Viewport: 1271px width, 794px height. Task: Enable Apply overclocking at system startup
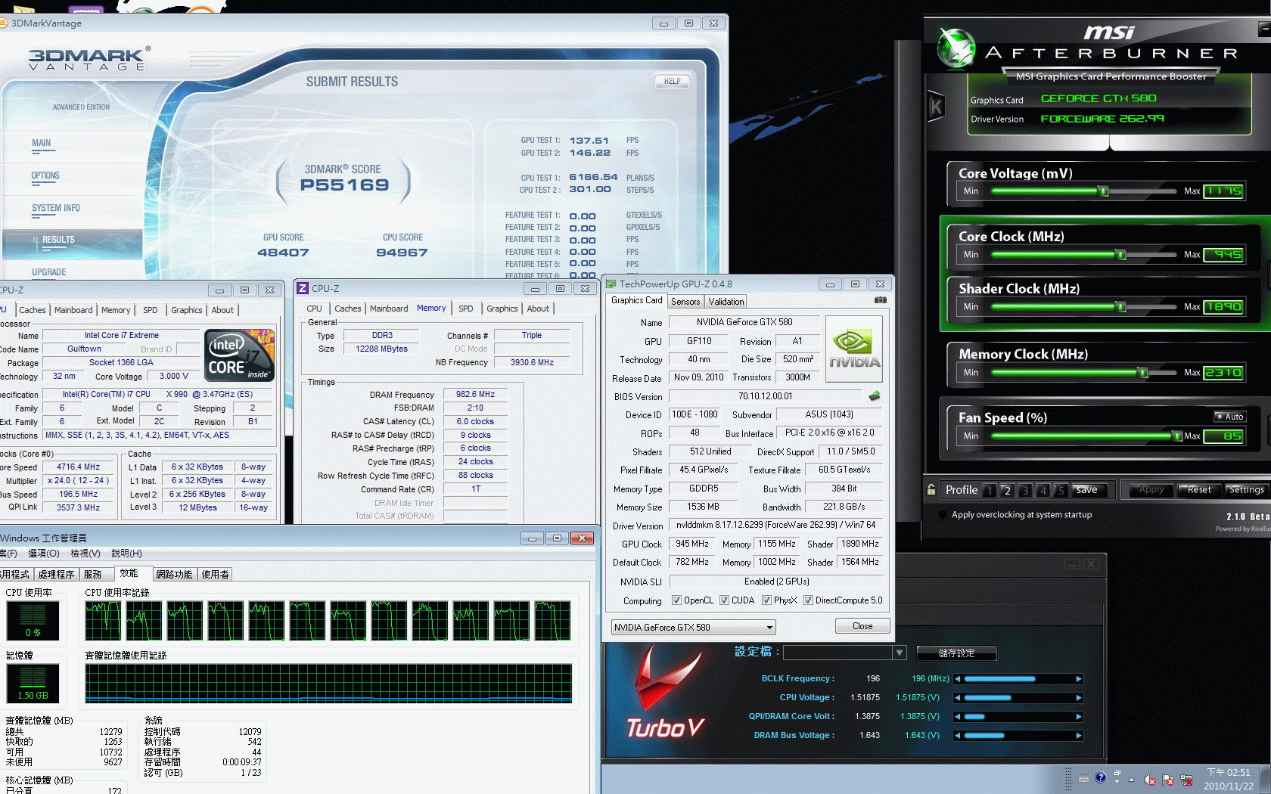(943, 515)
